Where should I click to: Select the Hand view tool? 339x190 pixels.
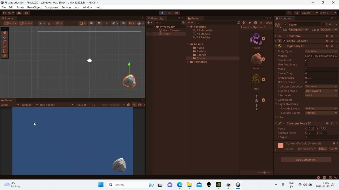pos(5,33)
